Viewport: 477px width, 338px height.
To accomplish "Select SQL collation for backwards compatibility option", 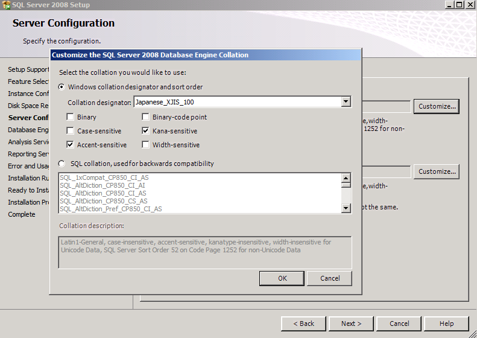I will point(62,164).
